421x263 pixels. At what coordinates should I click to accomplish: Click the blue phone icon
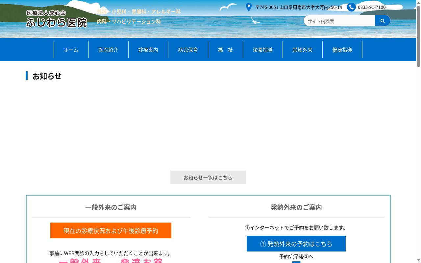click(x=351, y=7)
